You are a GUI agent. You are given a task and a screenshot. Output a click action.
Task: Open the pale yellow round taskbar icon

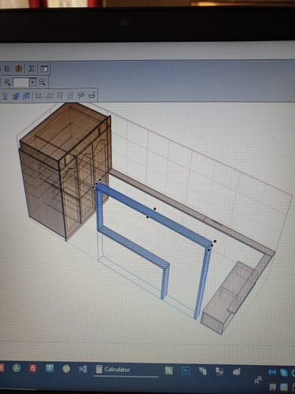66,369
